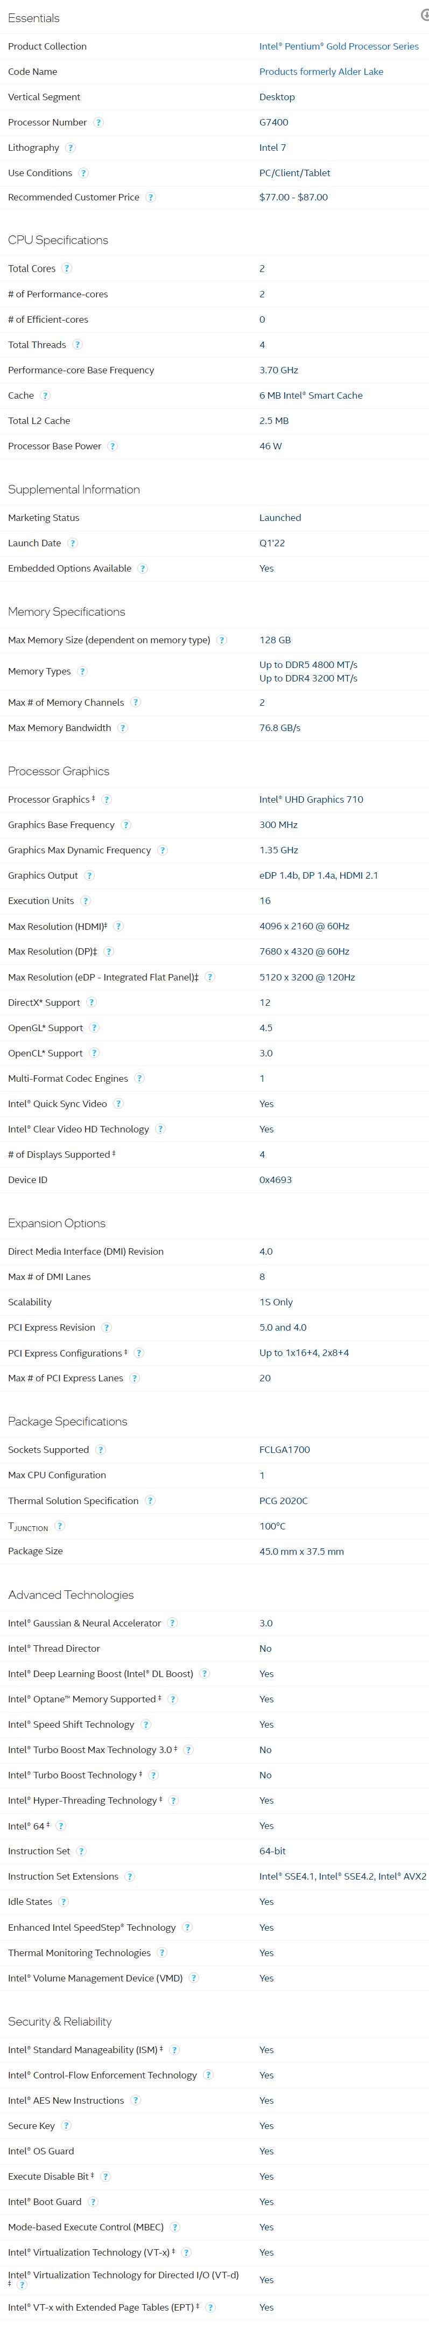Click help icon beside Sockets Supported
Screen dimensions: 429x2337
click(x=101, y=1450)
